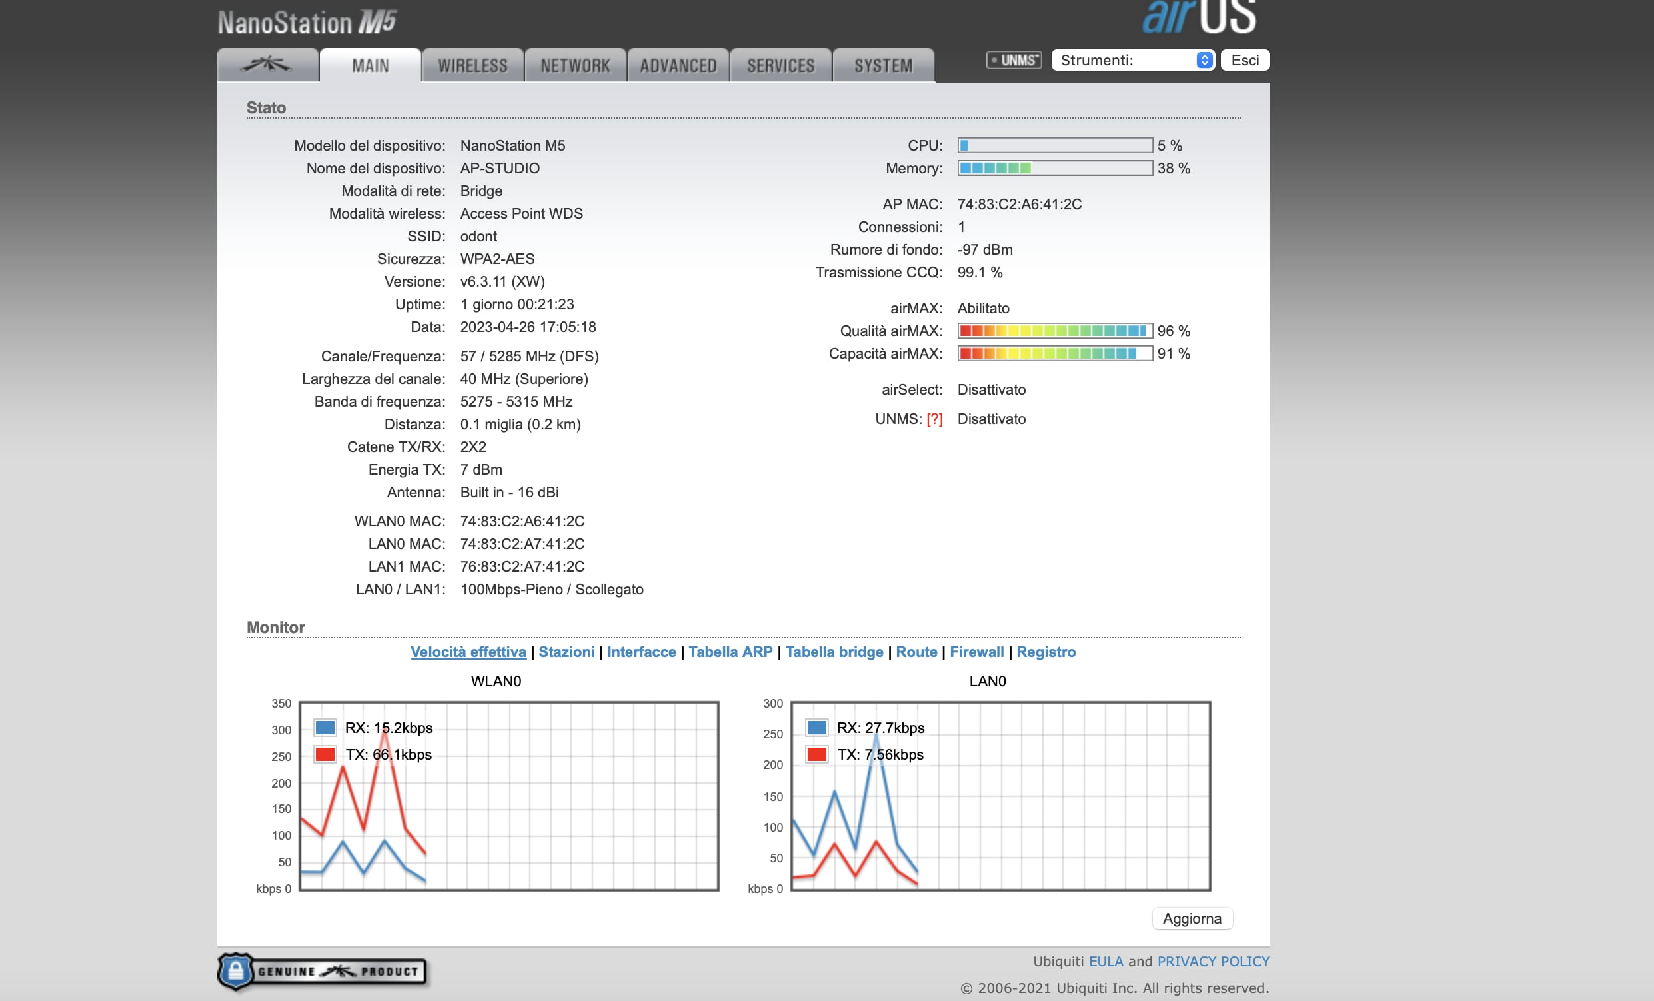Viewport: 1654px width, 1001px height.
Task: Open the PRIVACY POLICY link
Action: (1214, 962)
